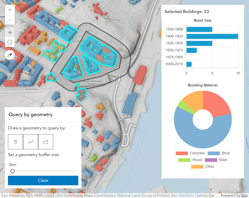Click the compass to reset map orientation
The image size is (249, 198).
pyautogui.click(x=9, y=55)
